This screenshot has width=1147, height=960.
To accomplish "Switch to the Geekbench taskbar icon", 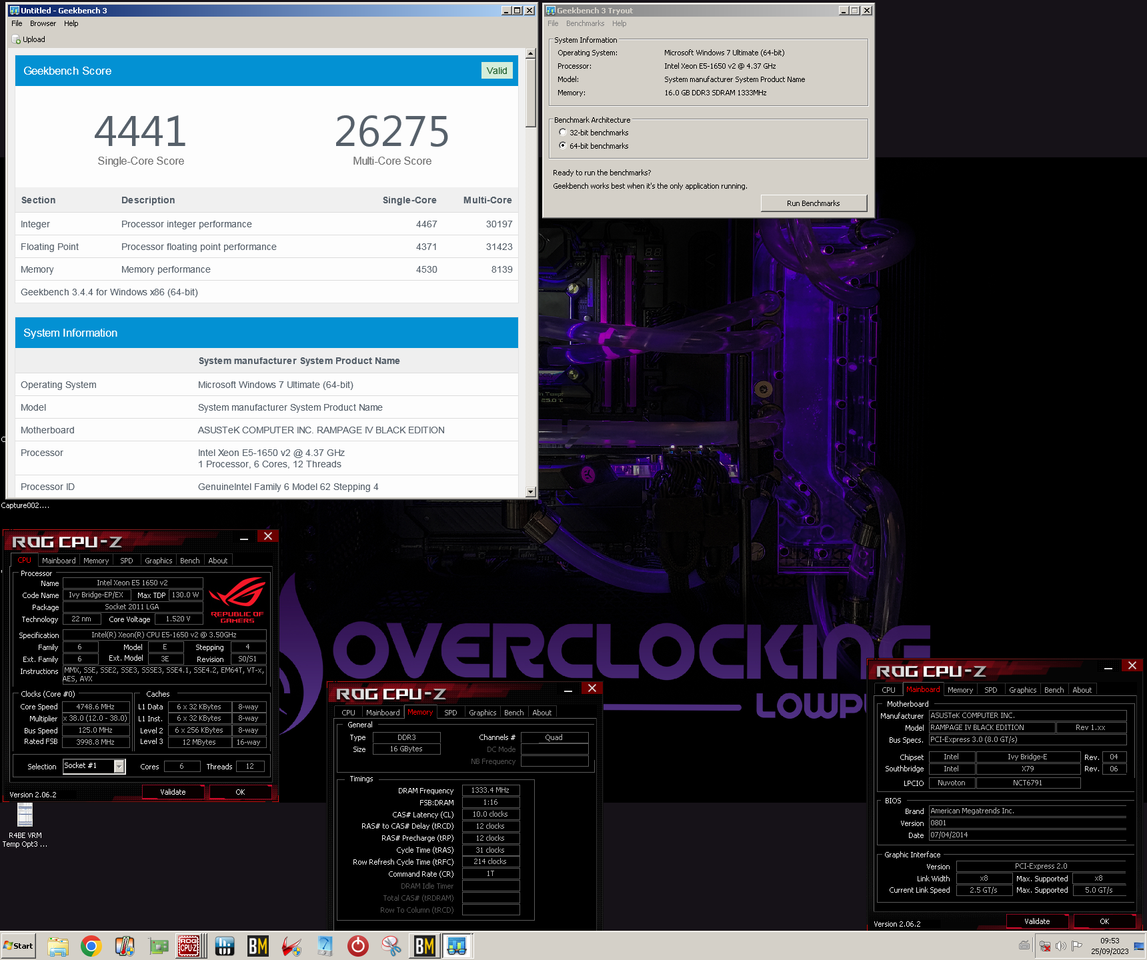I will coord(457,946).
